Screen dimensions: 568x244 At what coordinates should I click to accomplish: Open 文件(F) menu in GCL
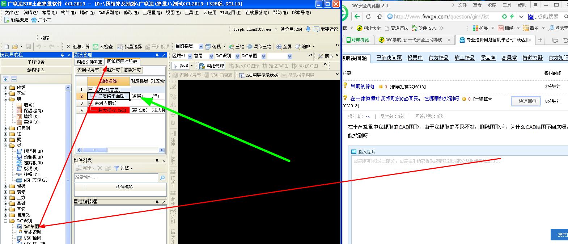click(x=12, y=13)
